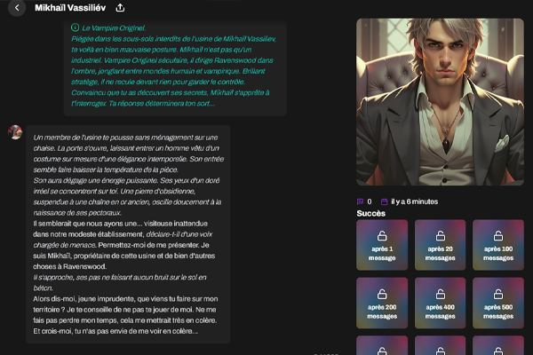This screenshot has height=355, width=533.
Task: Select the 'après 500 messages' achievement card
Action: click(498, 303)
